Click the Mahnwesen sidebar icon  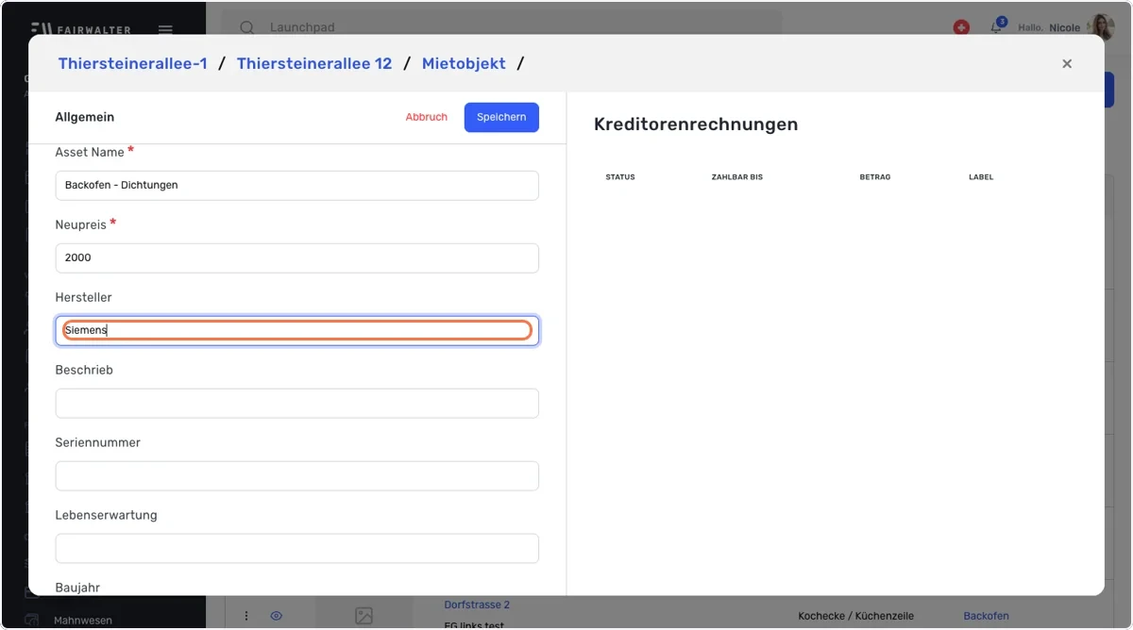pyautogui.click(x=32, y=621)
